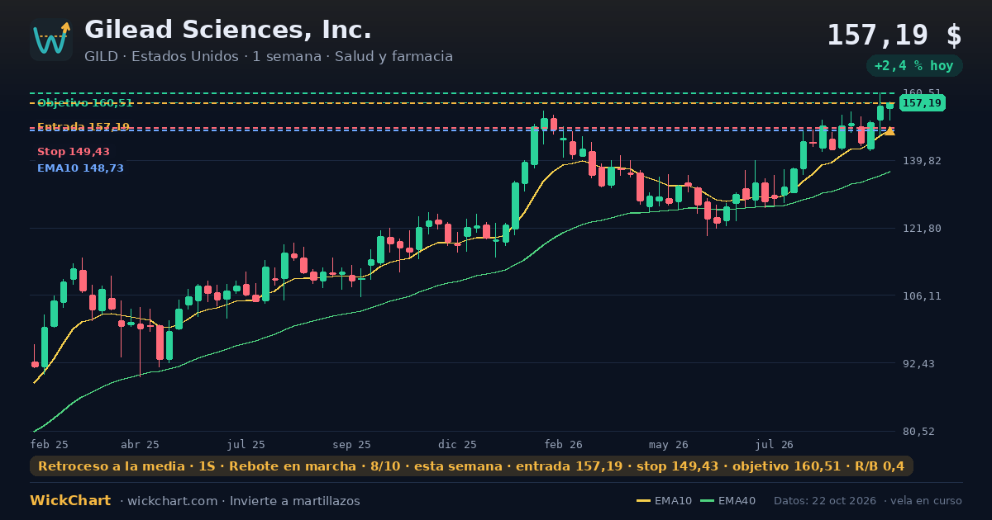Click the WickChart logo icon
The width and height of the screenshot is (992, 520).
click(x=51, y=40)
